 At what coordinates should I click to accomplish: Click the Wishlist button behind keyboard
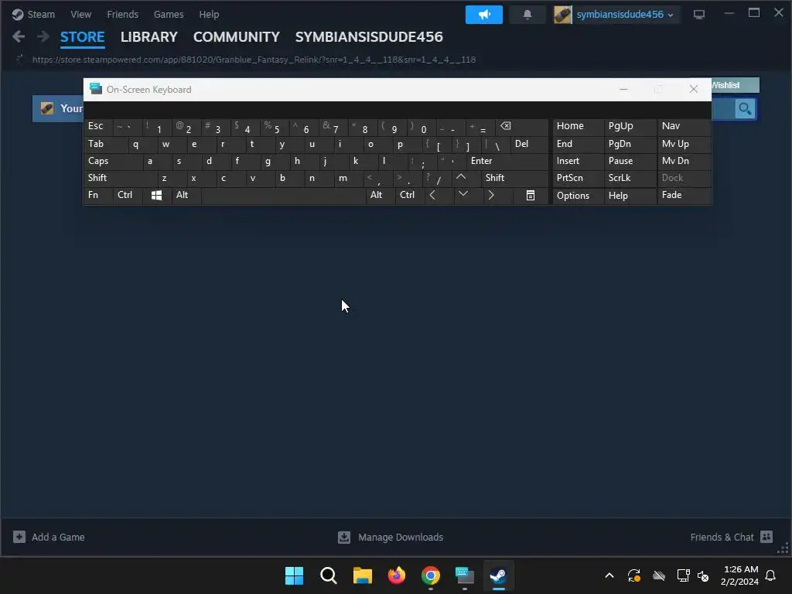point(735,85)
